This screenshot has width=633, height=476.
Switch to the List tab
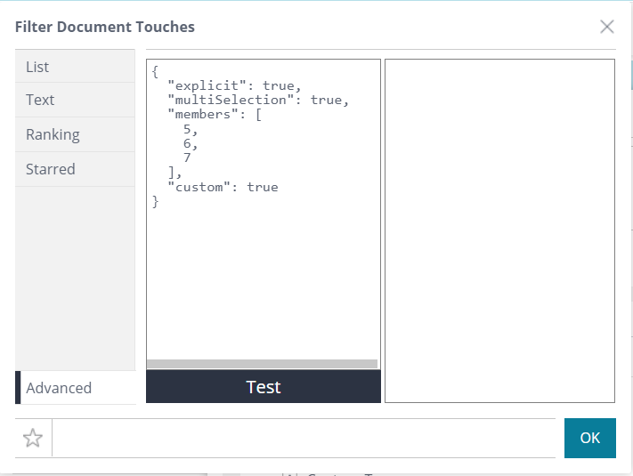point(75,67)
